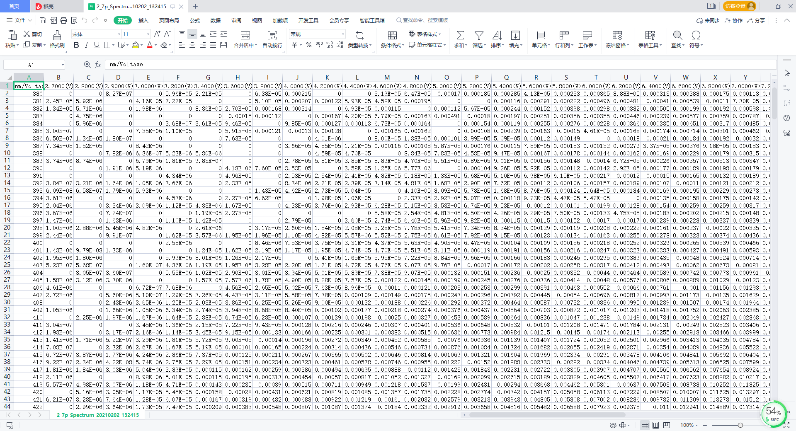Click the percent style icon
The image size is (796, 431).
point(309,45)
